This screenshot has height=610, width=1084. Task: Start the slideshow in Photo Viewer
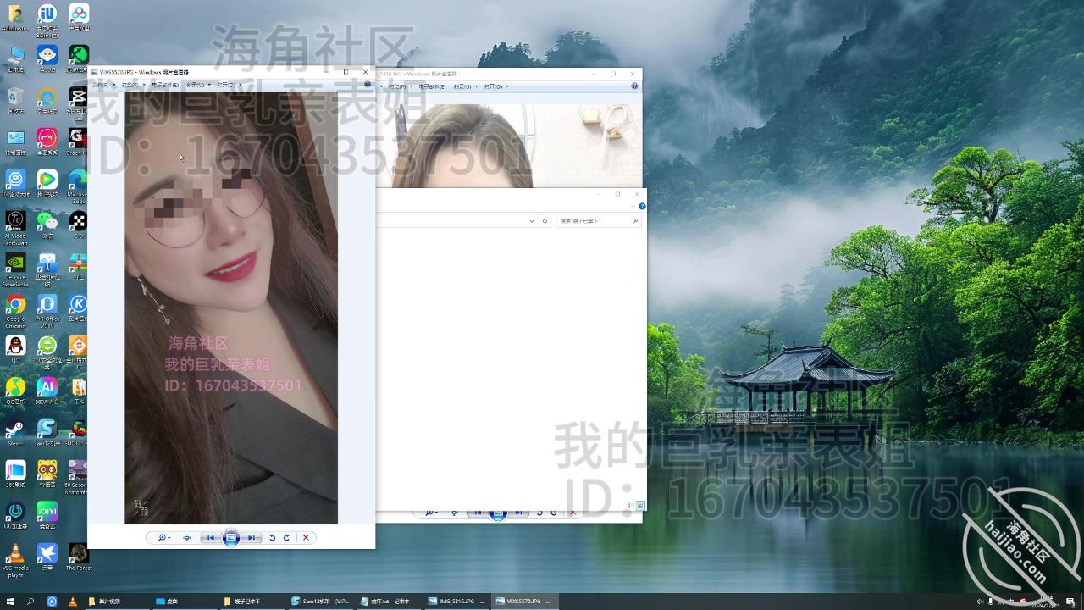click(230, 537)
